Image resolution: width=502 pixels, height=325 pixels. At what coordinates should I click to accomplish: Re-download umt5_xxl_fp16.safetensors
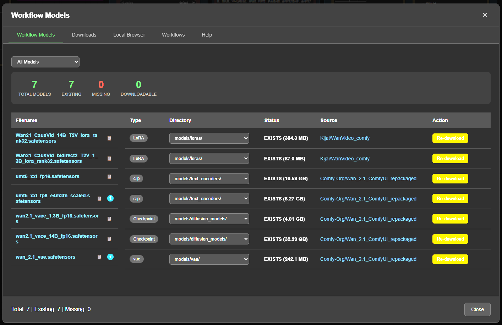click(450, 178)
